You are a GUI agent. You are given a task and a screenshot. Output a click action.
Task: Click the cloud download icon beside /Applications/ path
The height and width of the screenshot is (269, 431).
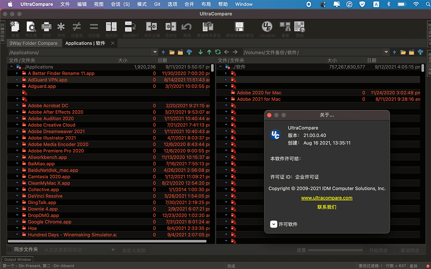coord(189,52)
